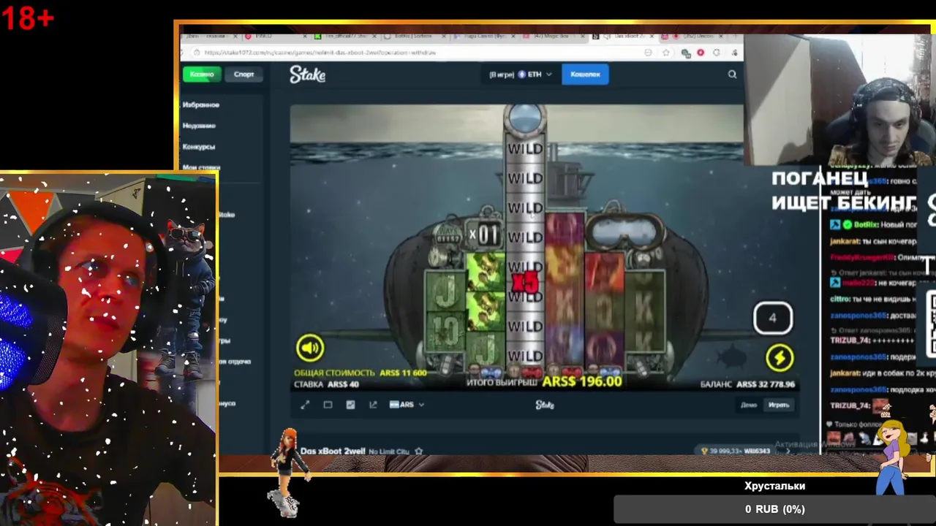Click the БАЛАНС ARS$ 32 778.96 value

click(766, 384)
